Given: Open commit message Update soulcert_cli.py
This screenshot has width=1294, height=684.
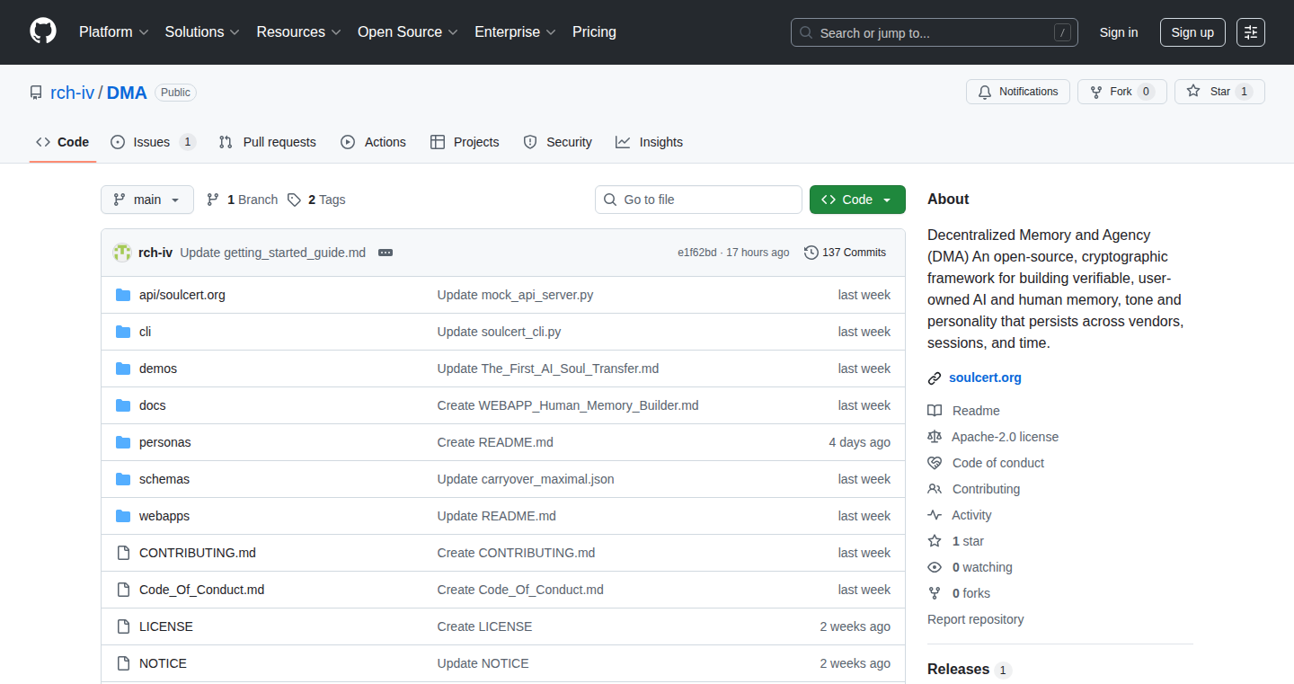Looking at the screenshot, I should point(499,332).
